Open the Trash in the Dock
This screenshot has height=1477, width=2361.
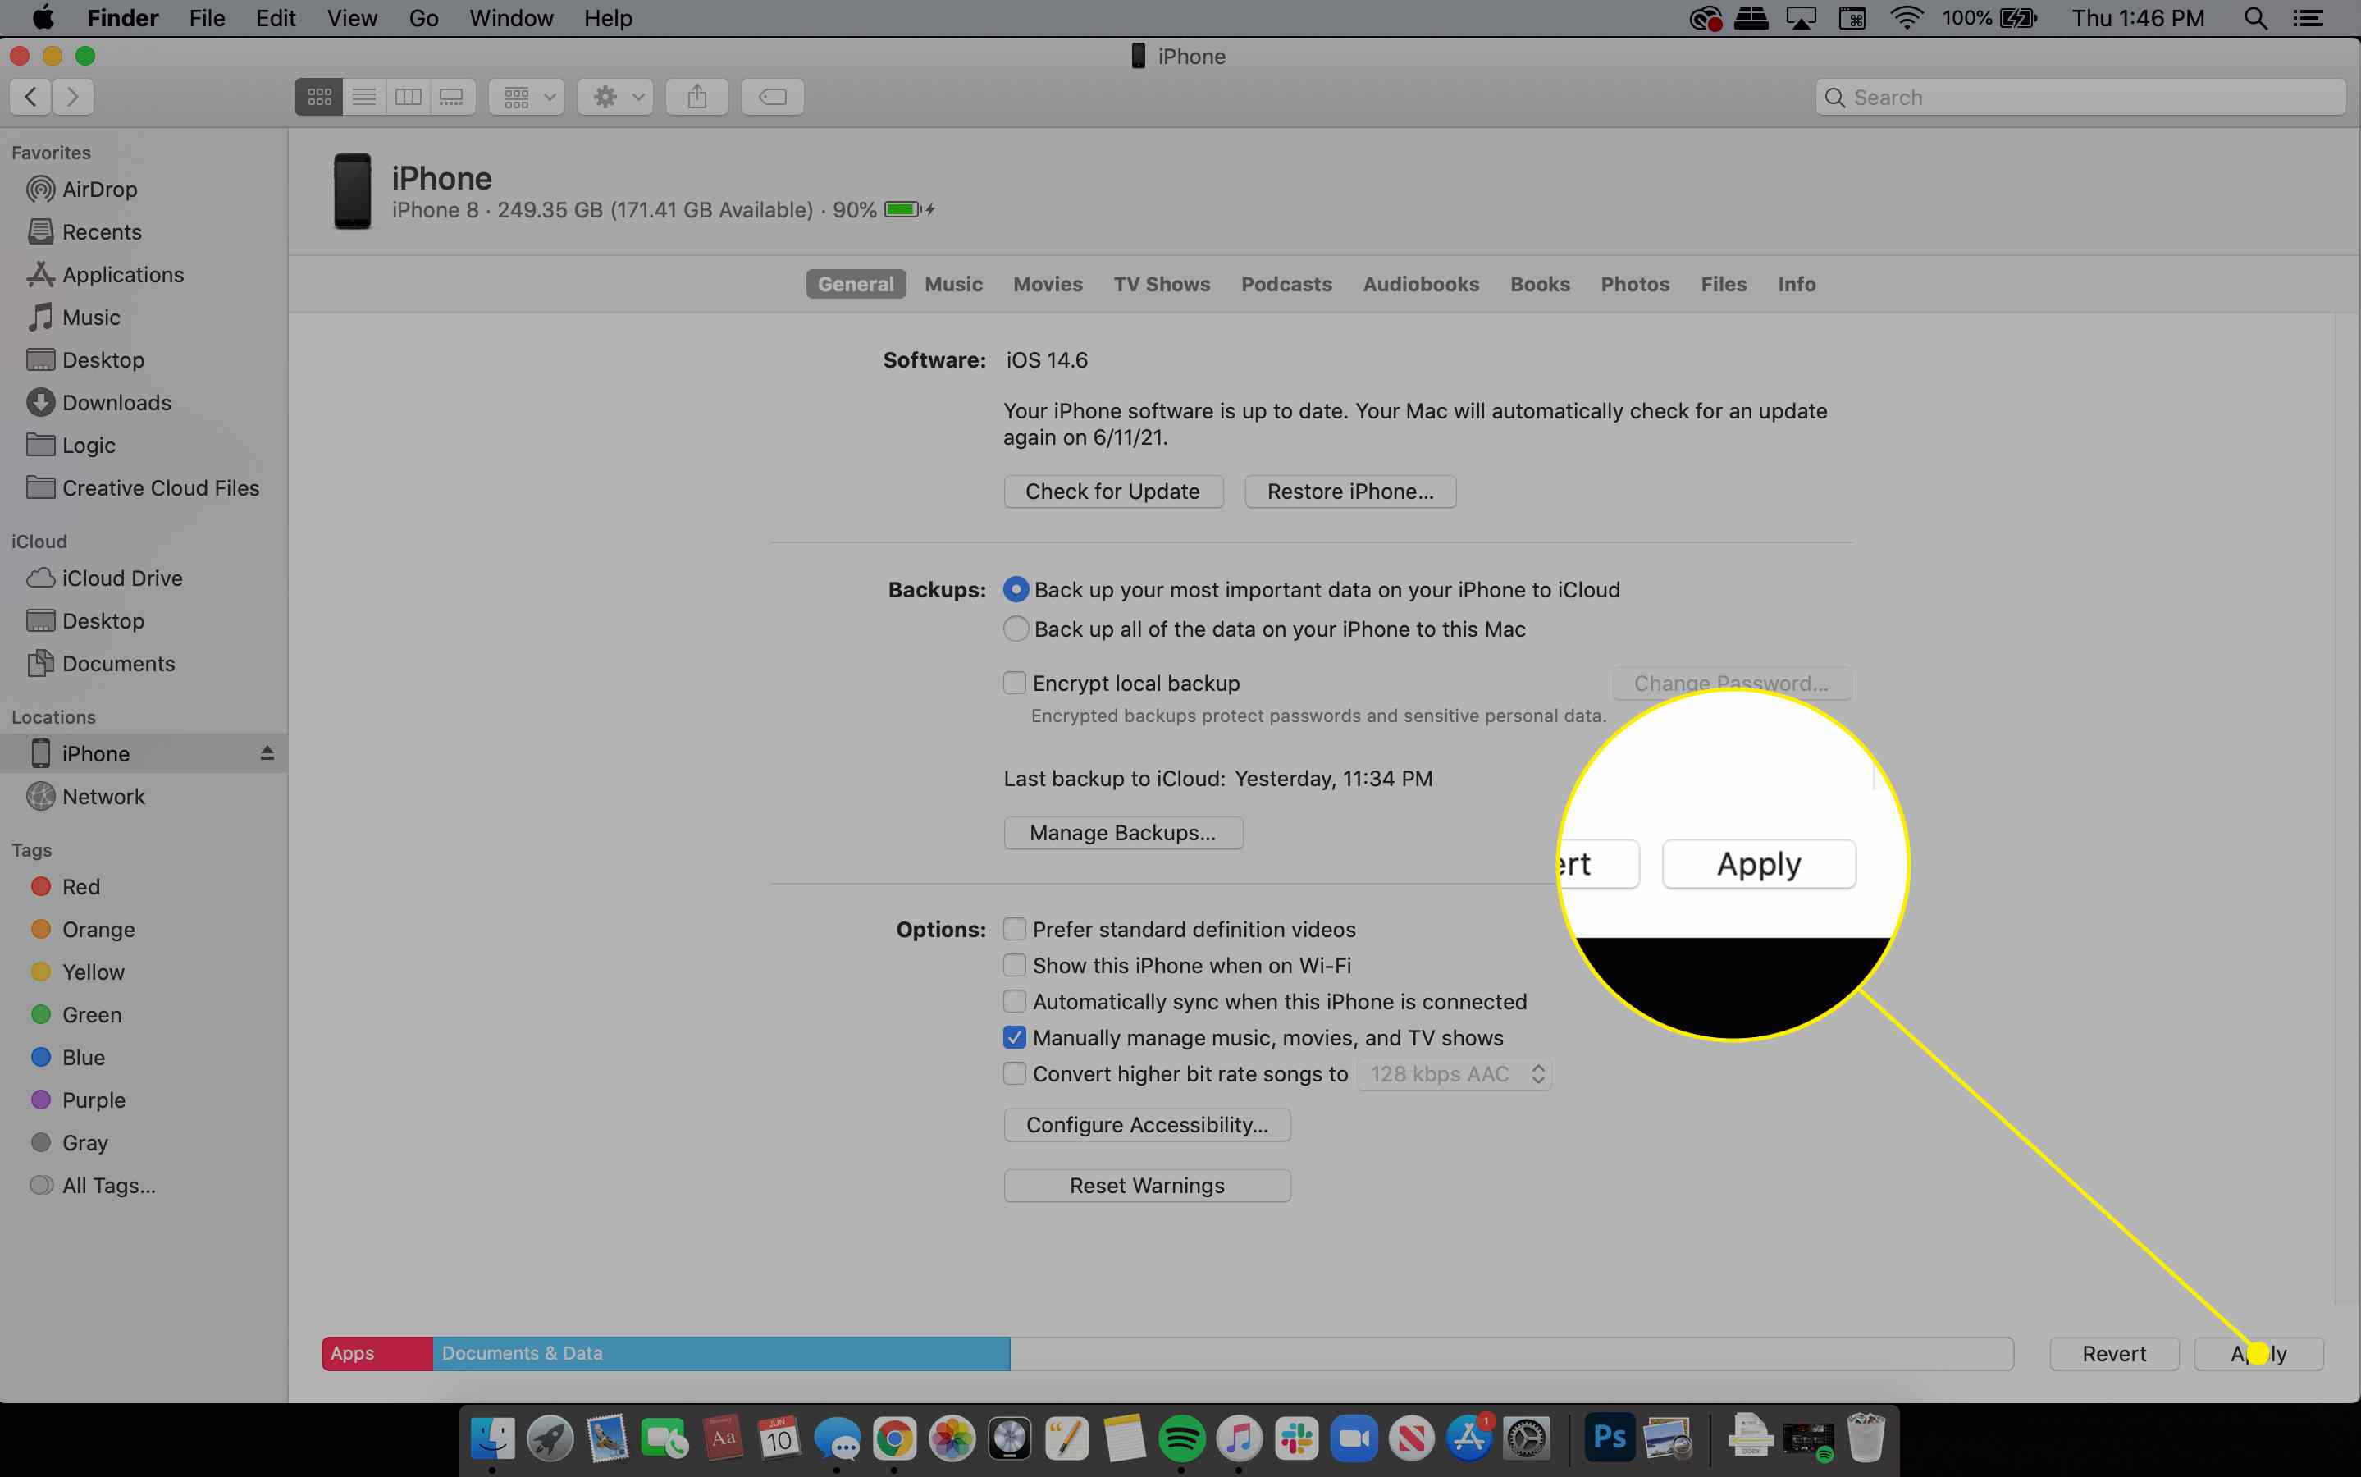1865,1437
